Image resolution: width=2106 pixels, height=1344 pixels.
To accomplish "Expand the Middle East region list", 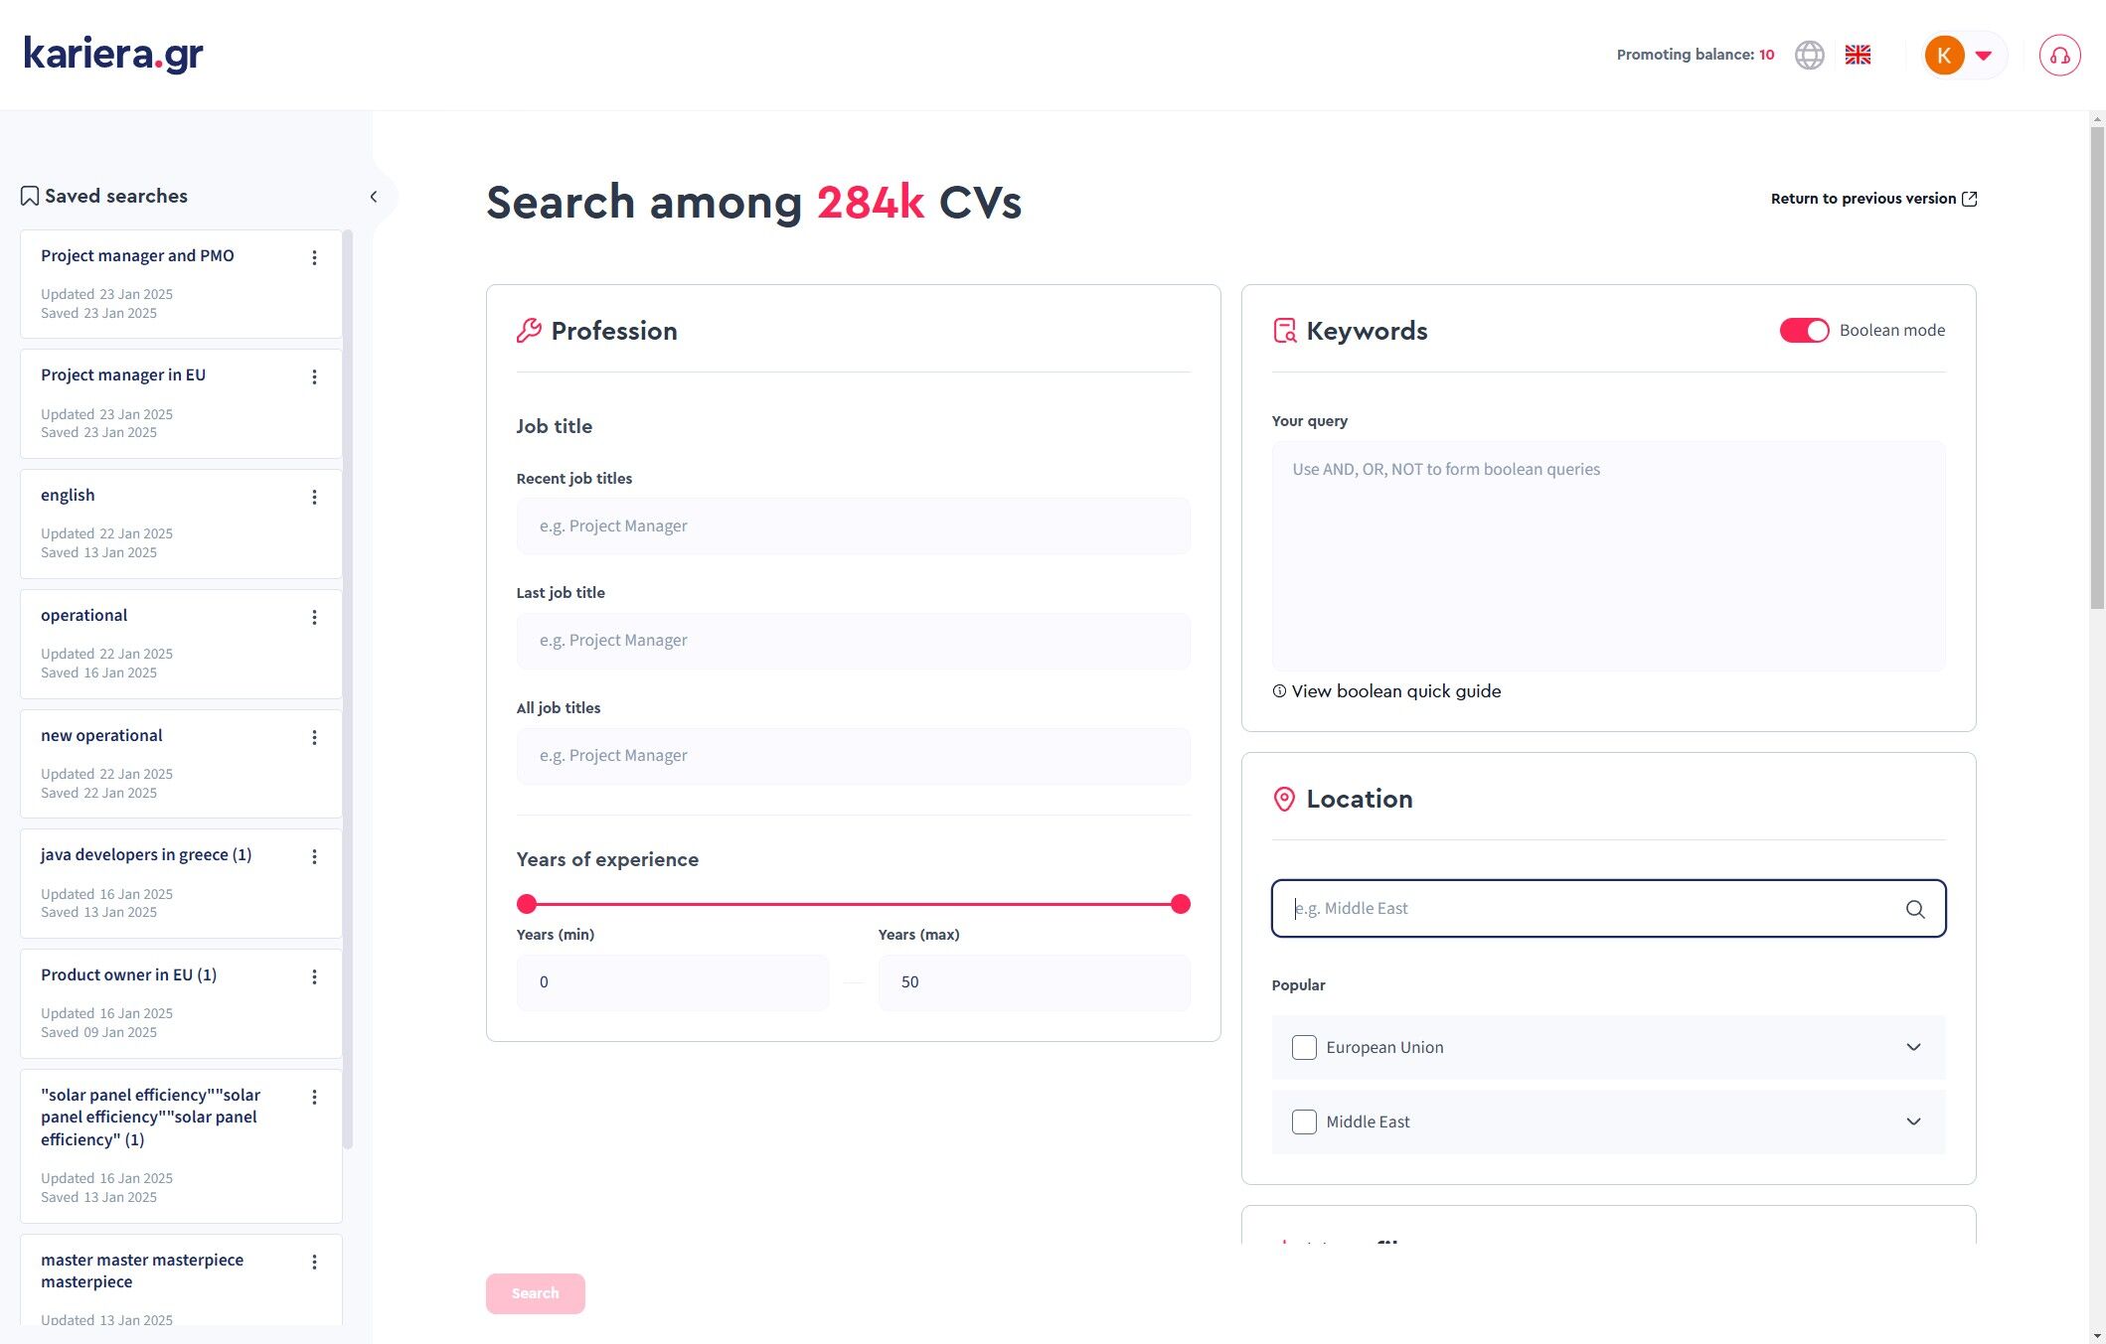I will coord(1912,1121).
